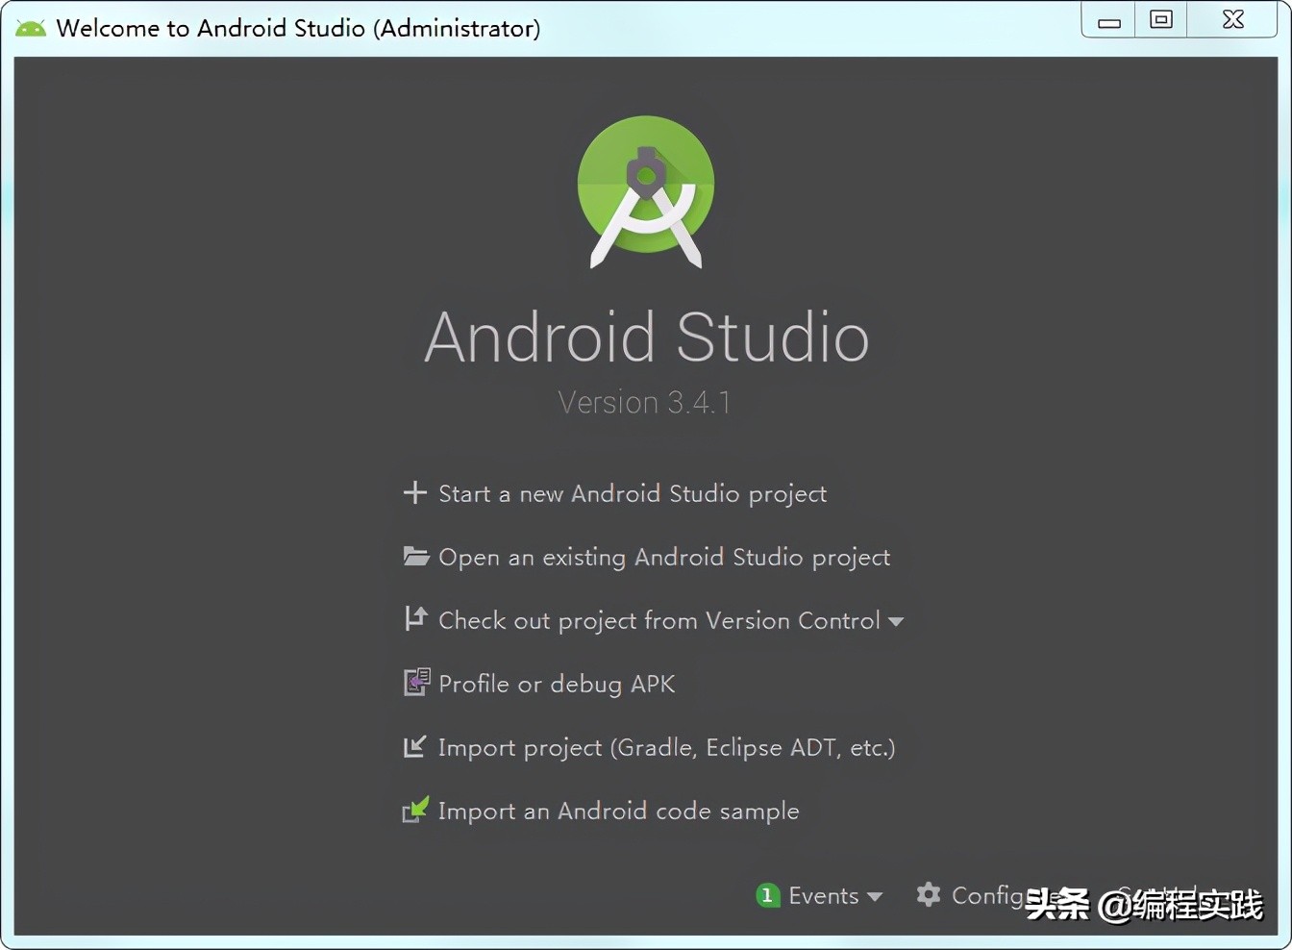The width and height of the screenshot is (1292, 950).
Task: Click the Android robot icon in title bar
Action: (x=31, y=28)
